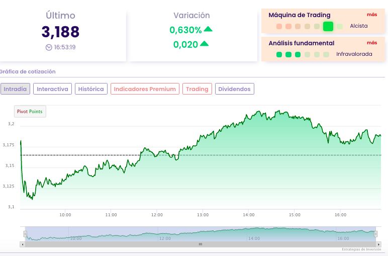The image size is (388, 256).
Task: Click the Estrategias de Inversión credit link
Action: (x=361, y=249)
